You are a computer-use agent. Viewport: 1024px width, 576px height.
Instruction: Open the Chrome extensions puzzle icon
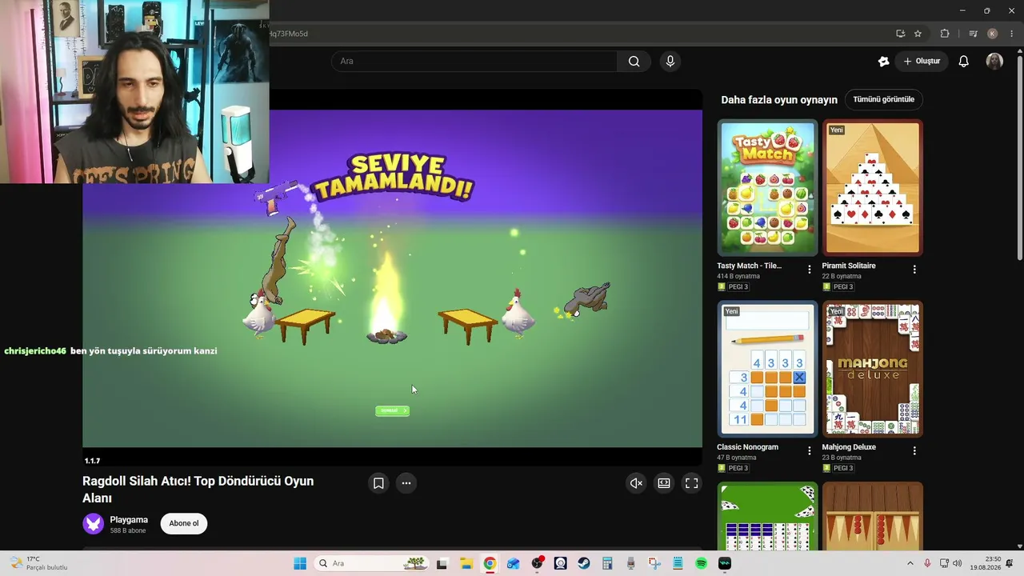945,34
